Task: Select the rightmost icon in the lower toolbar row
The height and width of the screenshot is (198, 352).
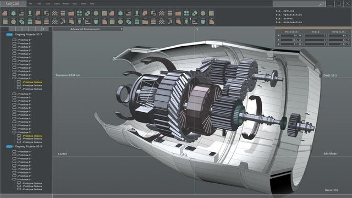Action: [211, 22]
